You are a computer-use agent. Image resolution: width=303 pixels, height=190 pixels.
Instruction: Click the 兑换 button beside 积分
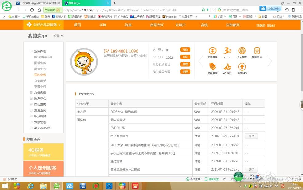pyautogui.click(x=185, y=57)
